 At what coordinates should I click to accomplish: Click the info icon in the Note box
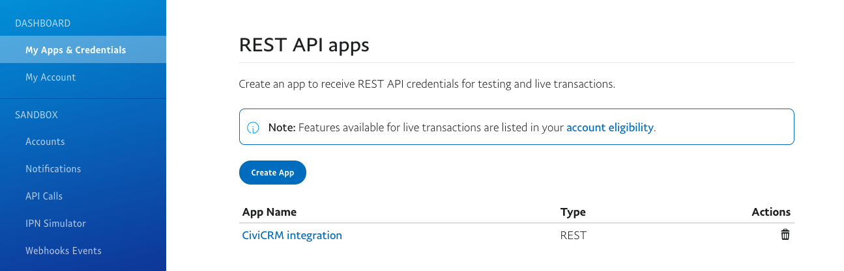(254, 127)
